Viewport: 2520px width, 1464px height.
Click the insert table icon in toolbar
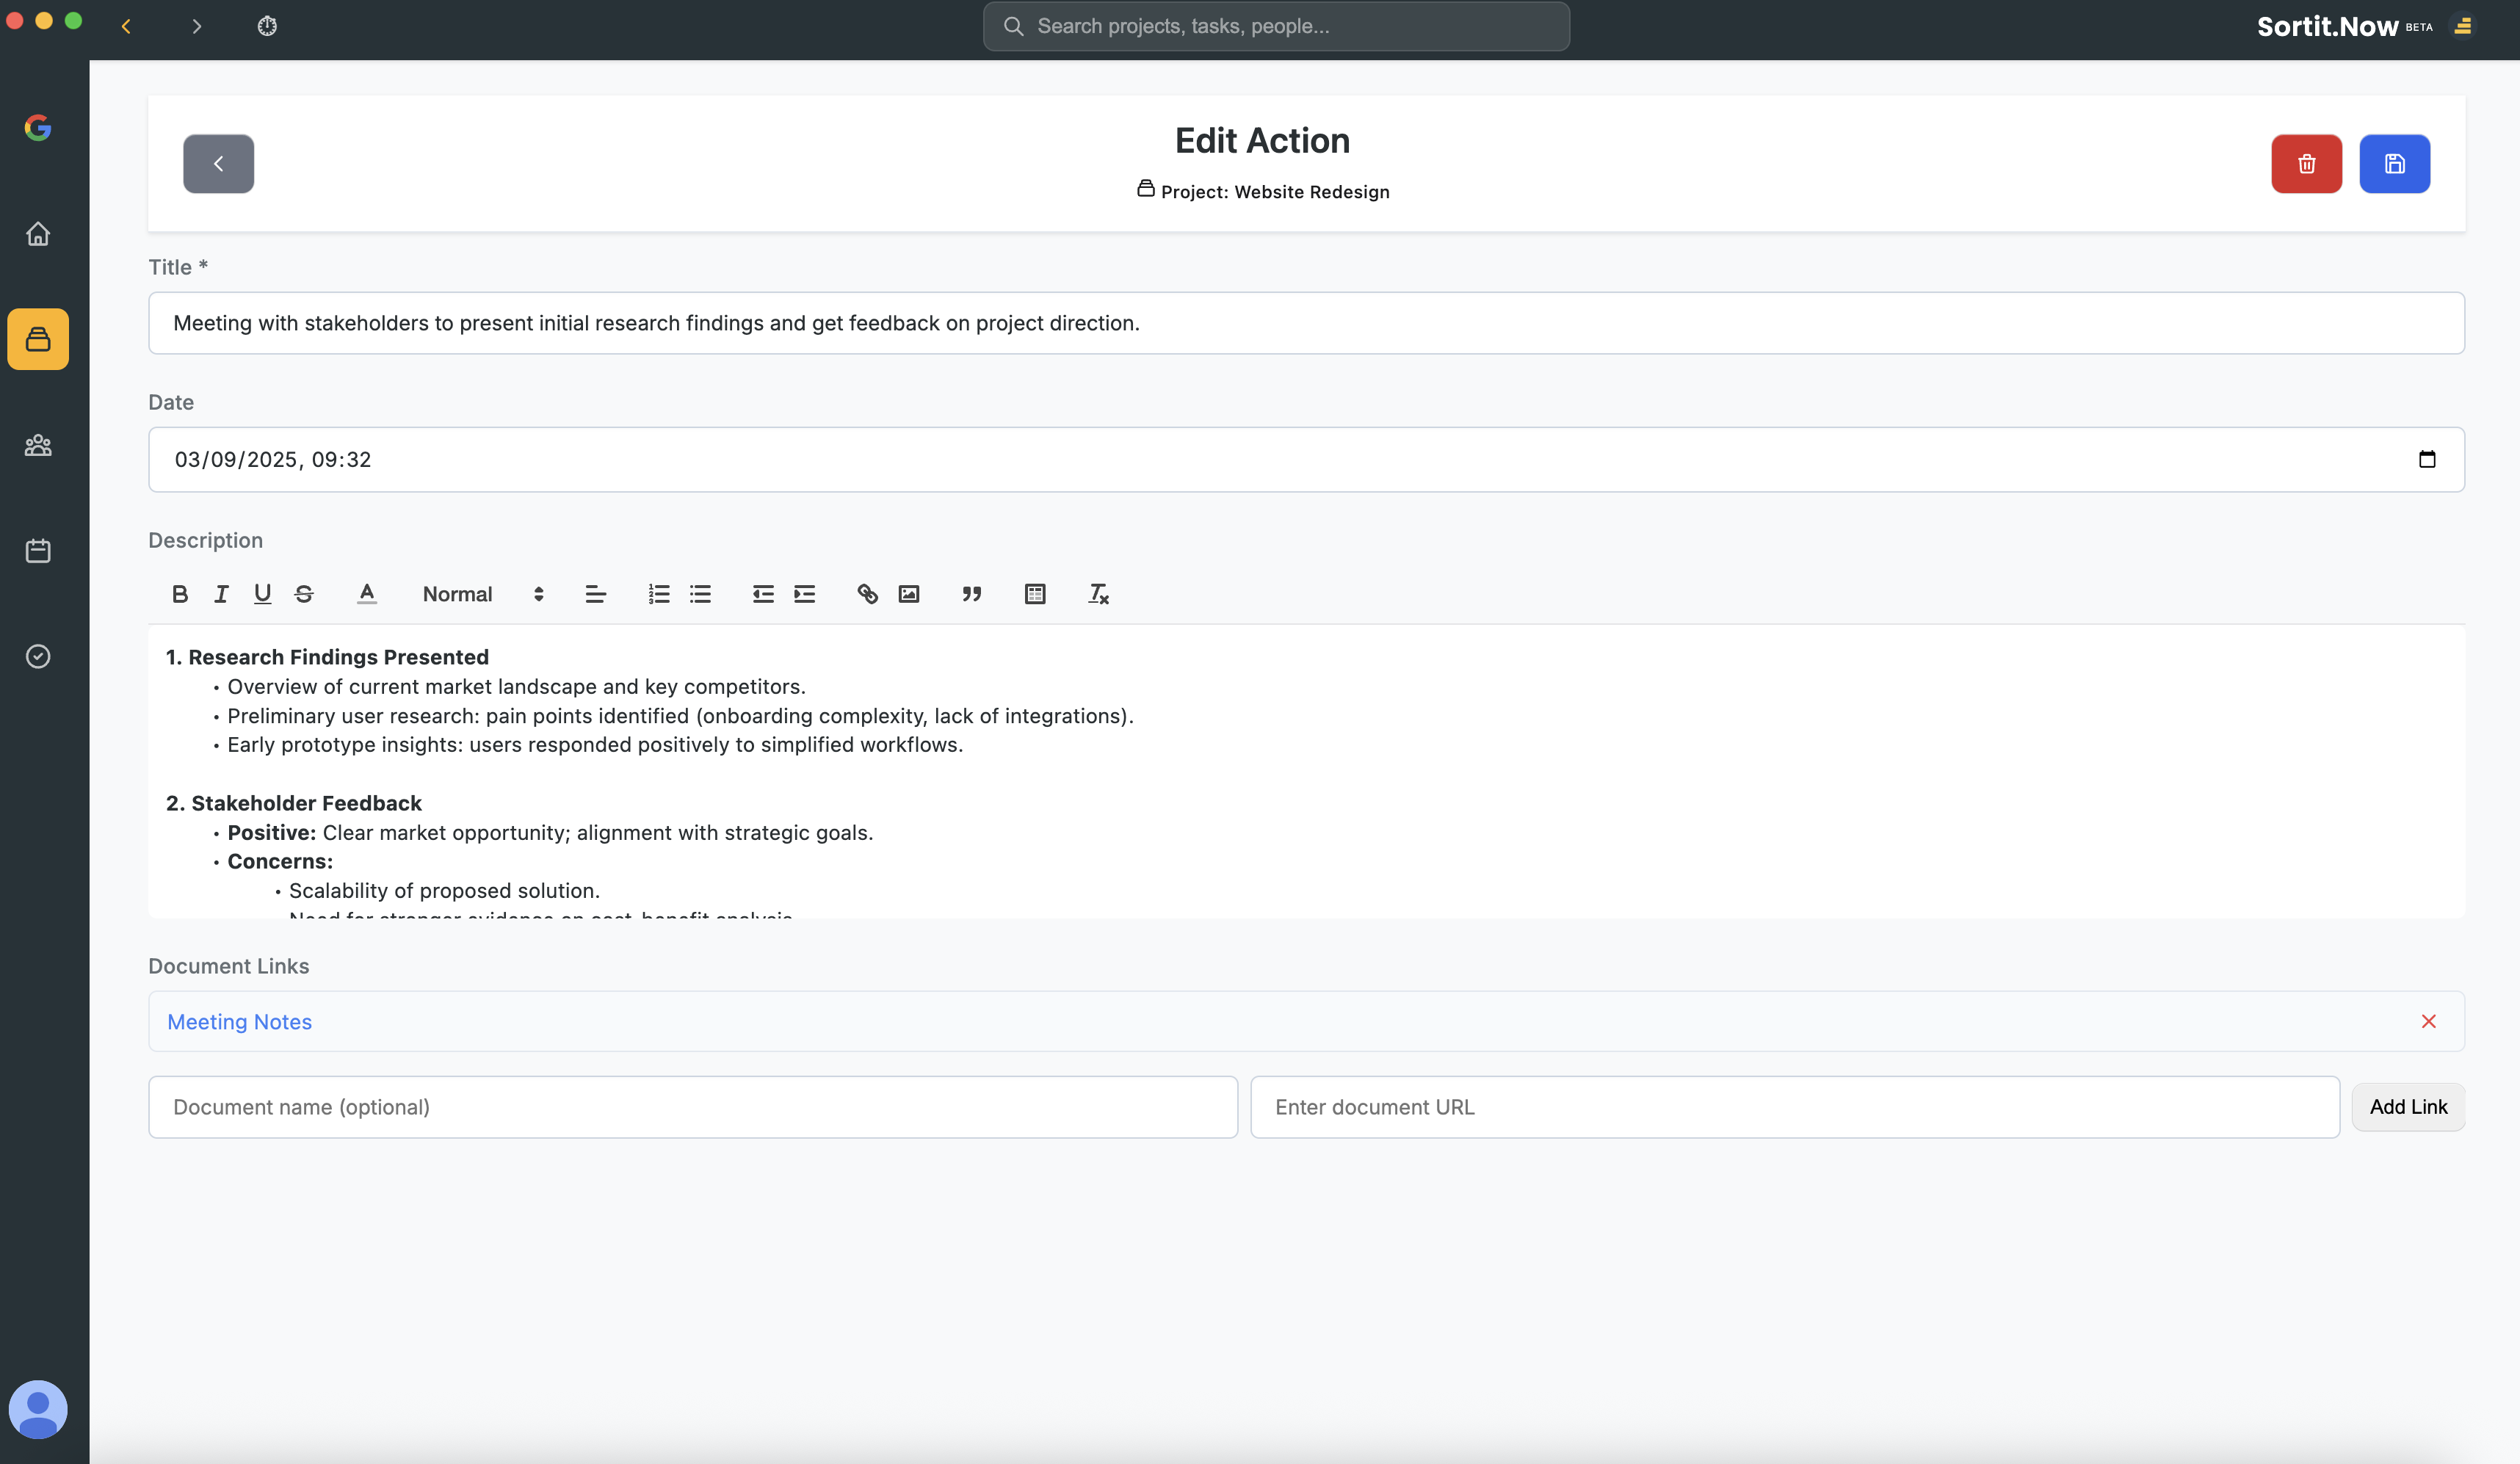[1035, 594]
